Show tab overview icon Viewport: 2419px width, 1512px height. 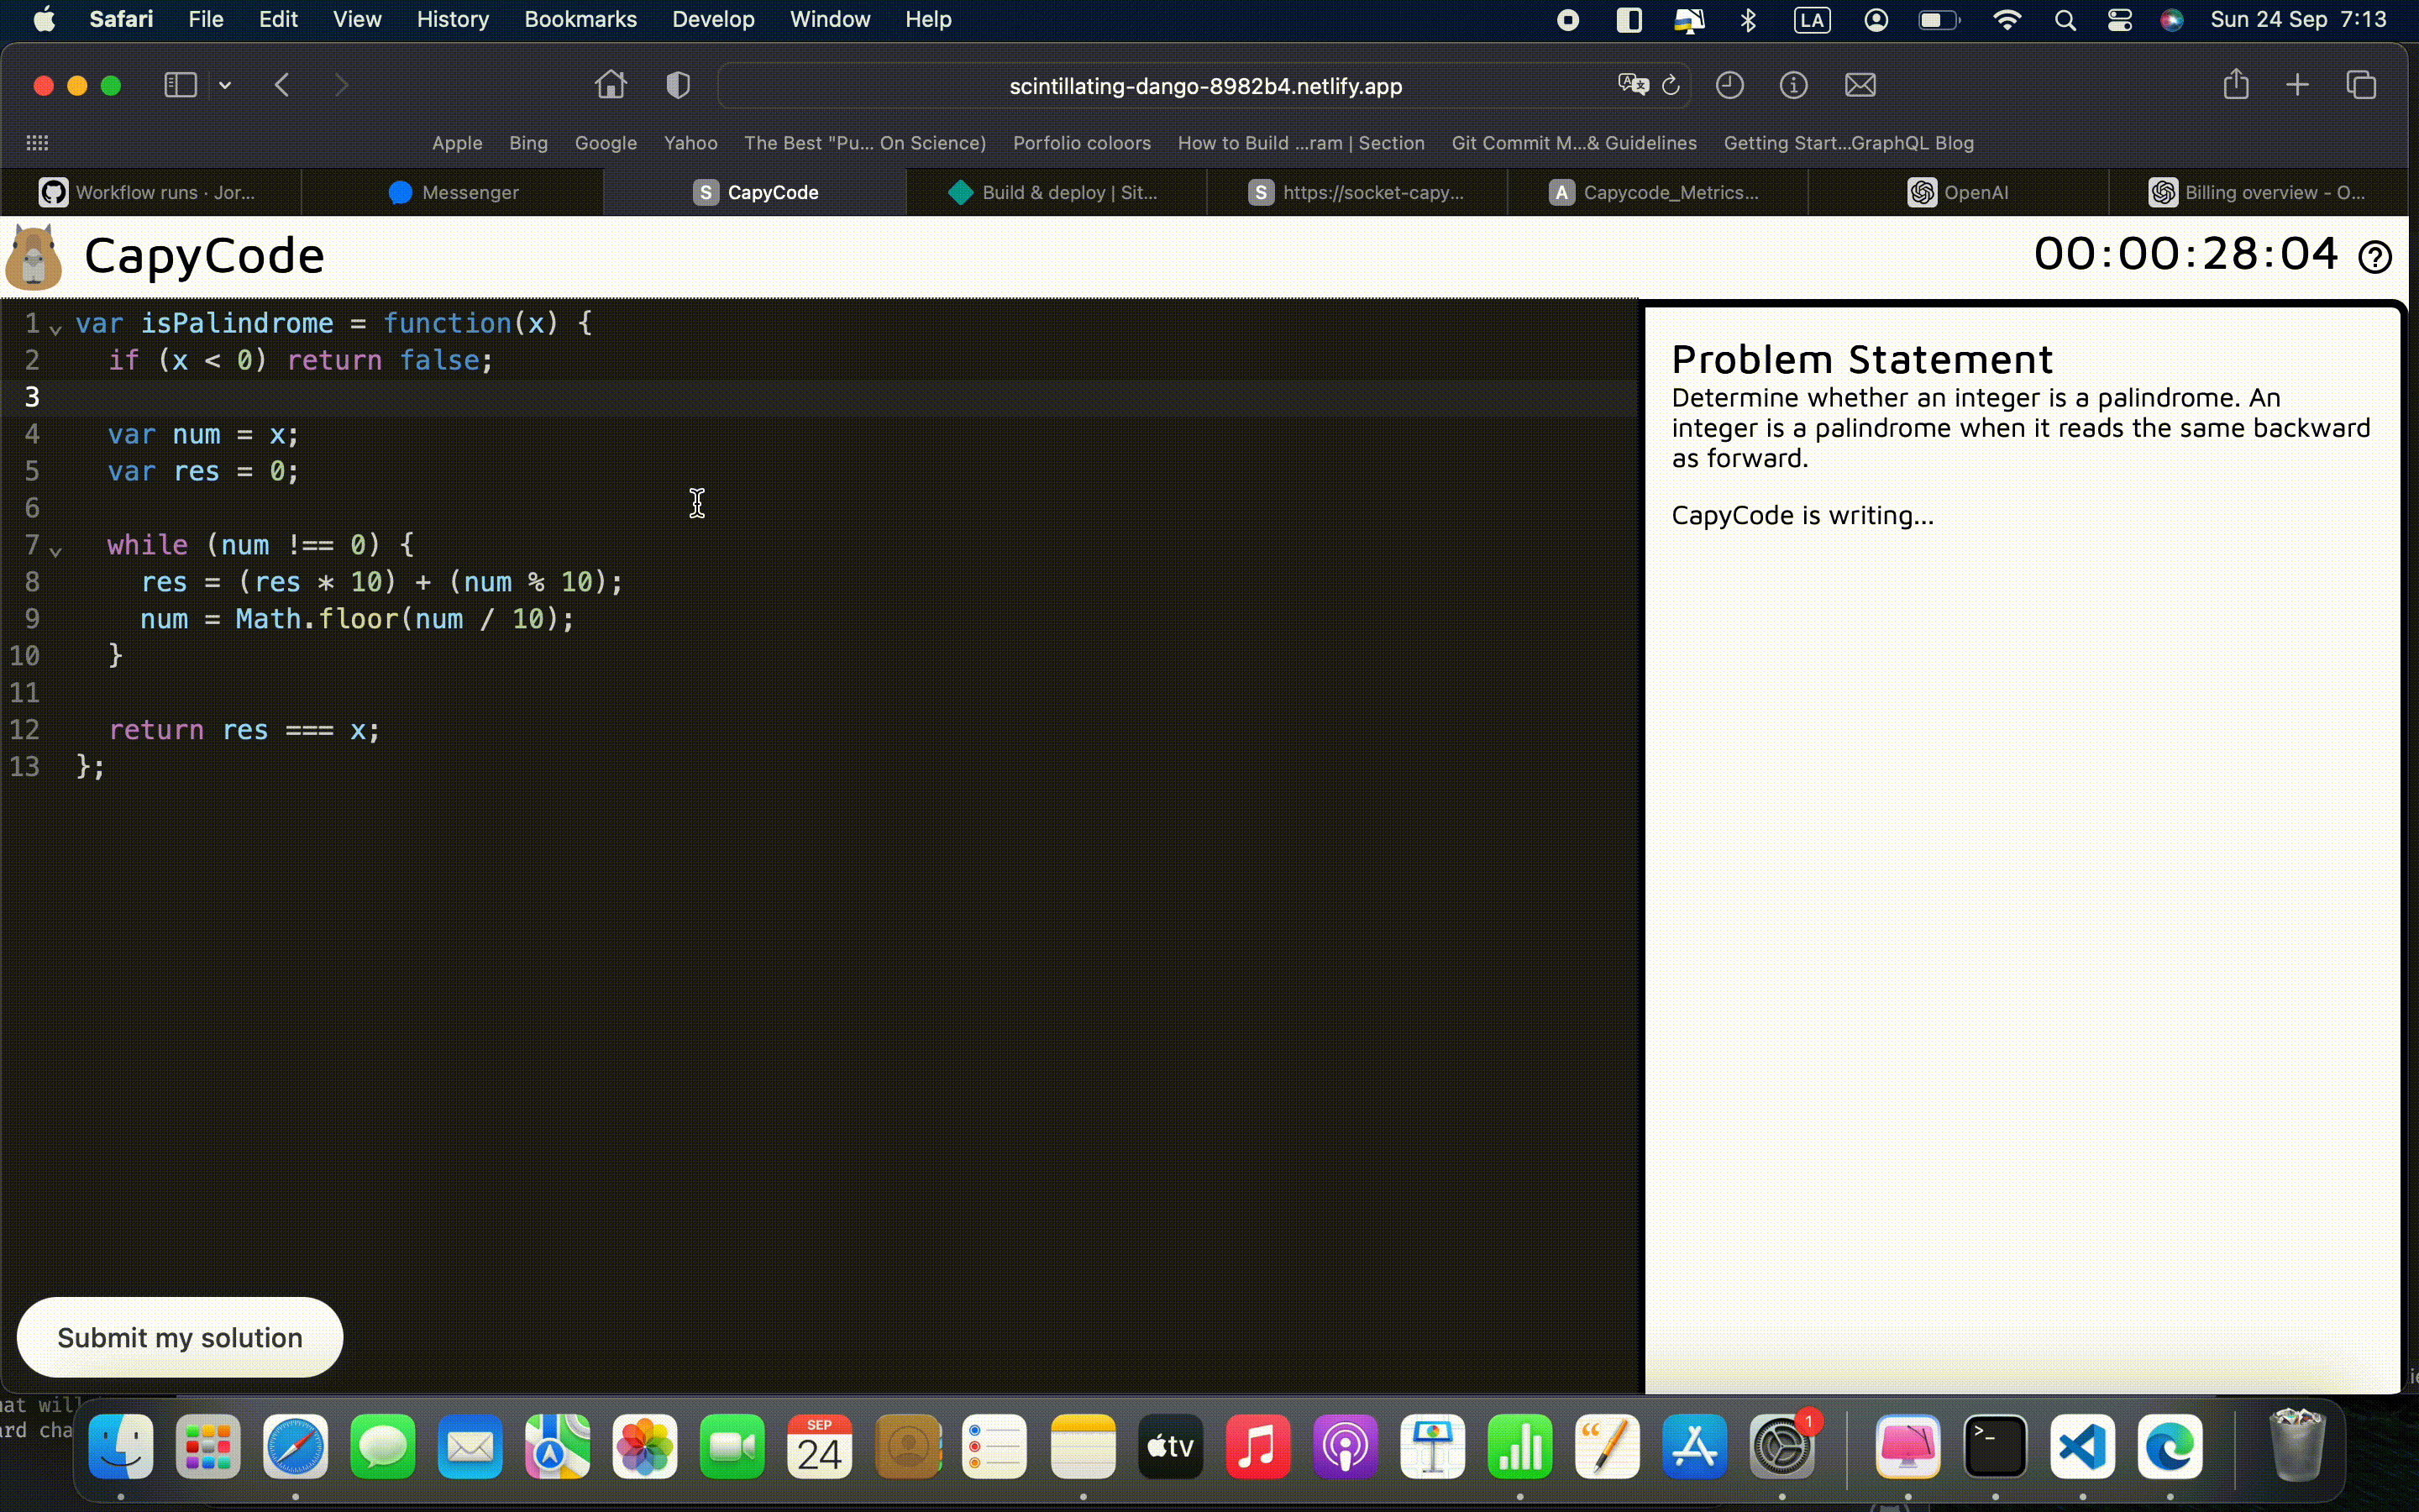[x=2361, y=85]
